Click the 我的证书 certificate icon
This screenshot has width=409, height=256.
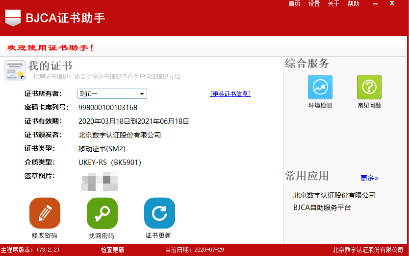[15, 70]
